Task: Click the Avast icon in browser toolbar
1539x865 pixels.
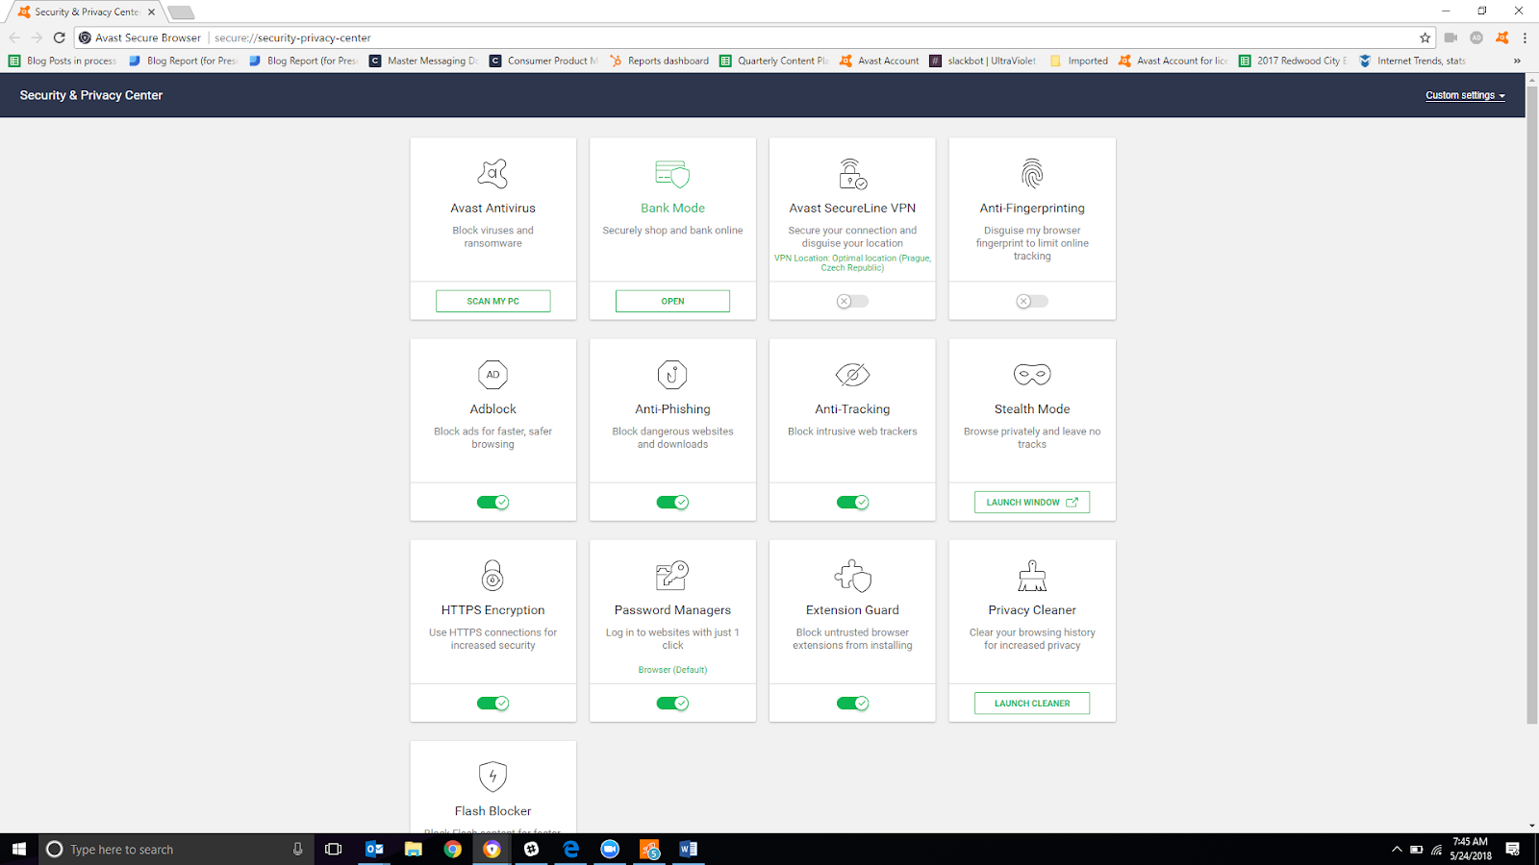Action: [1501, 37]
